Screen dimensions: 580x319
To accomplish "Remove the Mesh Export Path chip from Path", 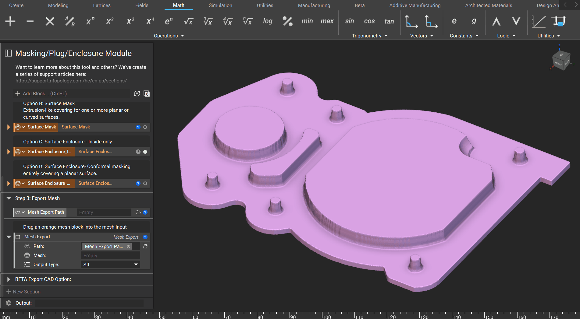I will point(128,246).
